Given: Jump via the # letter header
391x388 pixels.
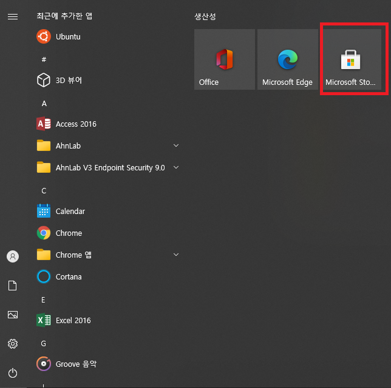Looking at the screenshot, I should [44, 59].
